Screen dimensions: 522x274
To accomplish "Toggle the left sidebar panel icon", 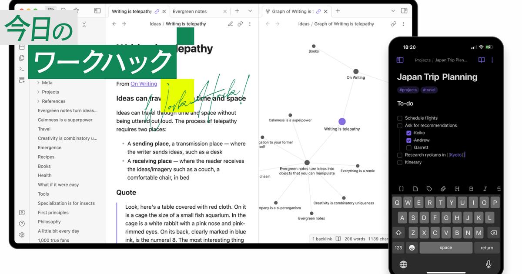I will tap(97, 11).
